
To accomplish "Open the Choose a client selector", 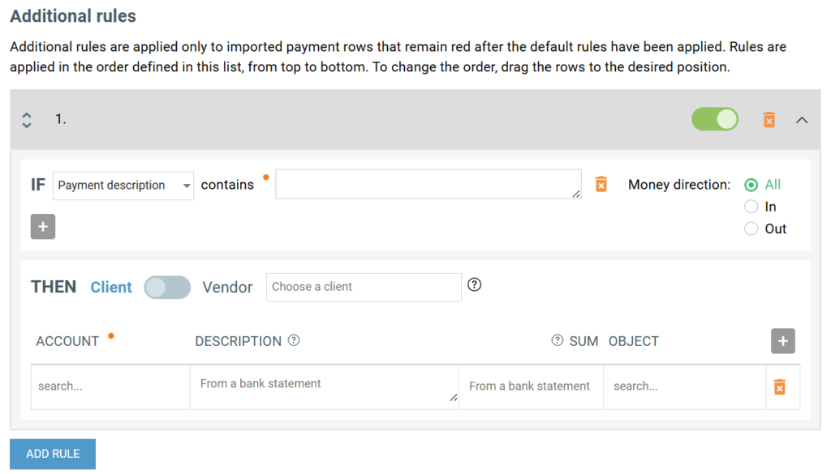I will click(364, 287).
